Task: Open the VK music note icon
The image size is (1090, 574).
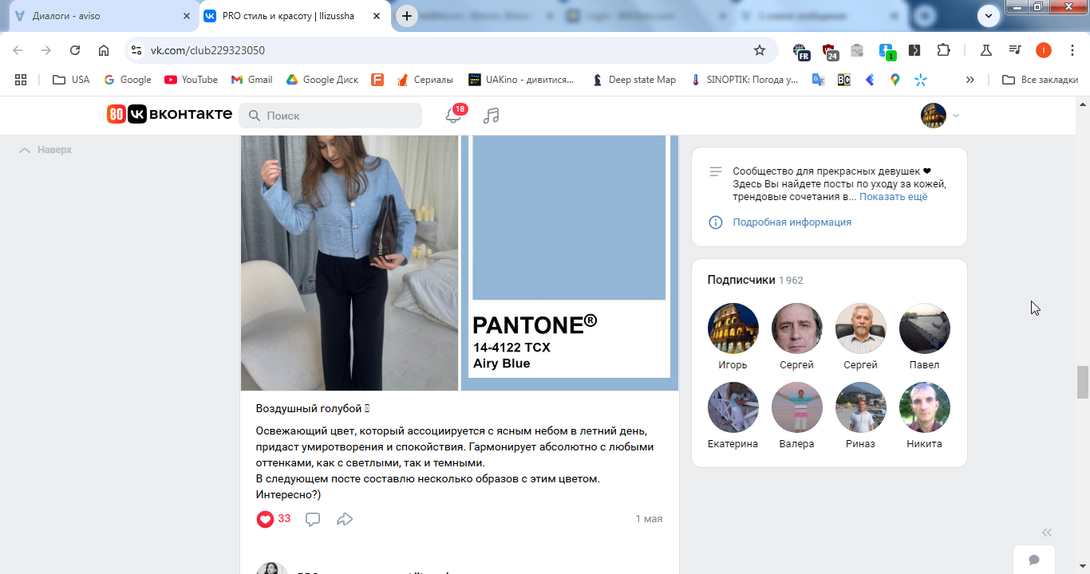Action: 492,116
